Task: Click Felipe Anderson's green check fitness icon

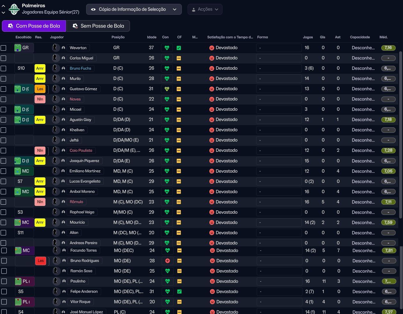Action: click(x=179, y=292)
